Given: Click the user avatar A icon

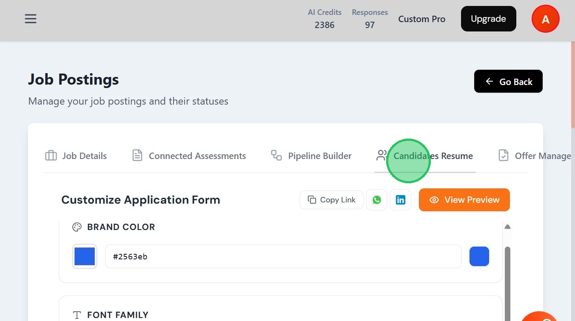Looking at the screenshot, I should pos(545,19).
